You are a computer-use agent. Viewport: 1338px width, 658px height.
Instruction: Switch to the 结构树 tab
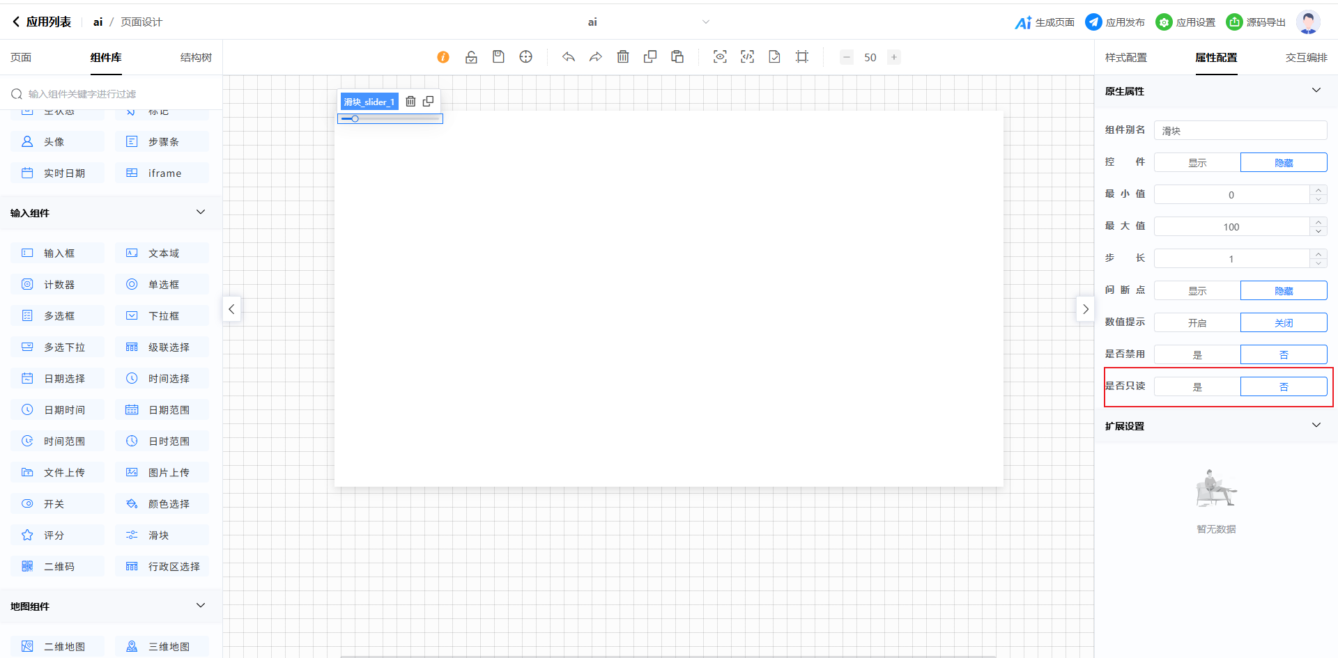pos(196,58)
